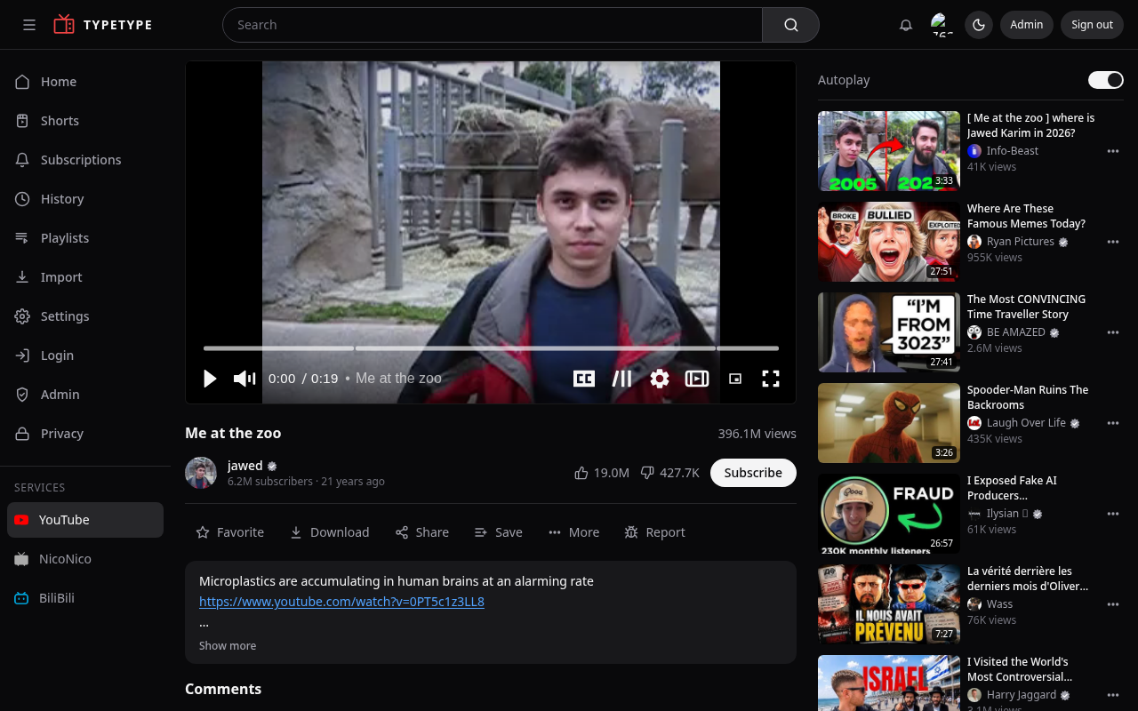The height and width of the screenshot is (711, 1138).
Task: Open options for Info-Beast video
Action: click(x=1113, y=151)
